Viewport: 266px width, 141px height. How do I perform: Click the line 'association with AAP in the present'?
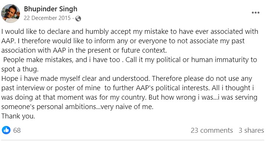pos(84,50)
